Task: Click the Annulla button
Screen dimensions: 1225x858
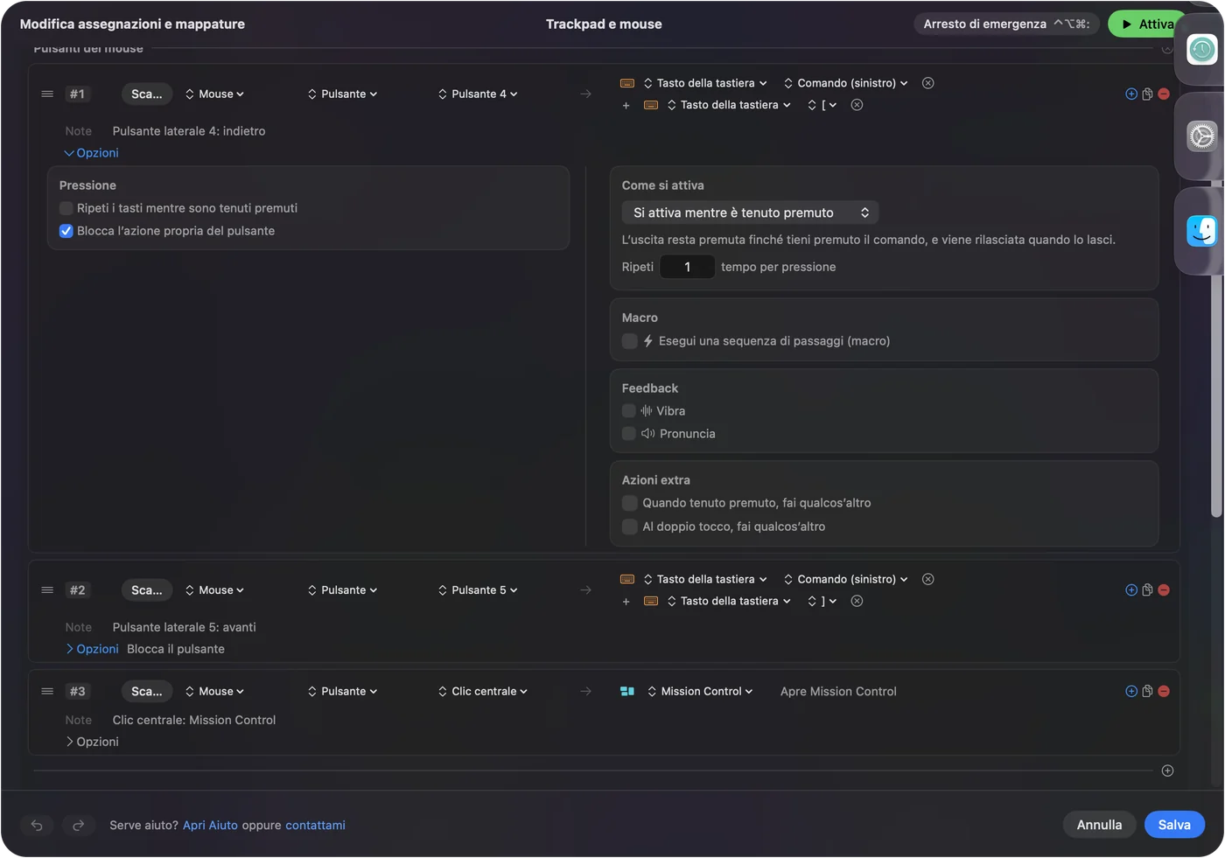Action: 1099,825
